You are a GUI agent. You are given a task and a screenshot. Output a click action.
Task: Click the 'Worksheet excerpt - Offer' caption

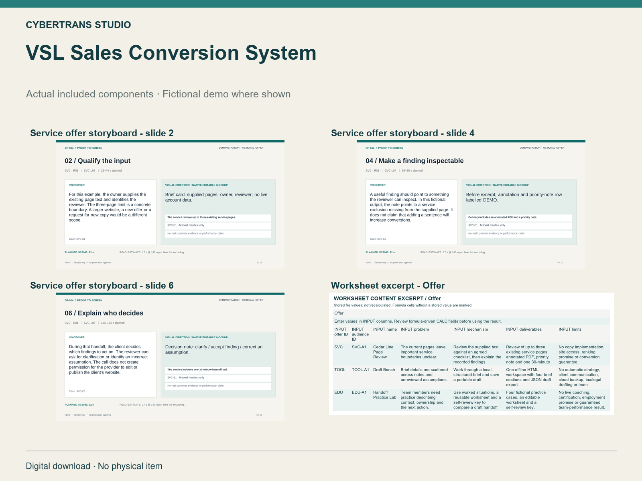[x=388, y=285]
